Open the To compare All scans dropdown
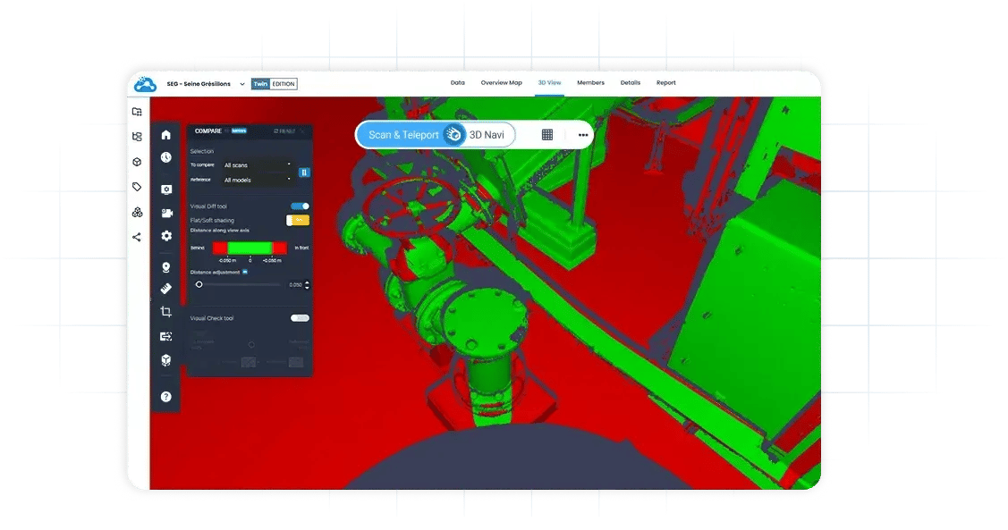Image resolution: width=1008 pixels, height=530 pixels. tap(258, 165)
